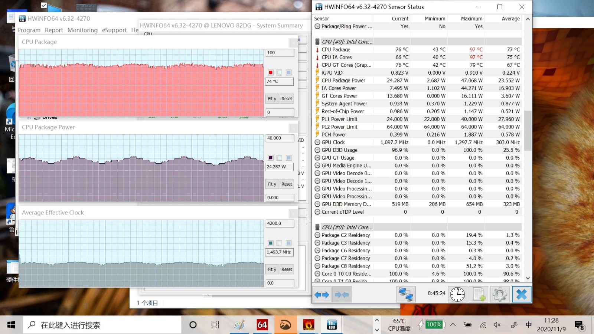Image resolution: width=594 pixels, height=334 pixels.
Task: Click the 4200.0 max field in Clock graph
Action: (x=280, y=223)
